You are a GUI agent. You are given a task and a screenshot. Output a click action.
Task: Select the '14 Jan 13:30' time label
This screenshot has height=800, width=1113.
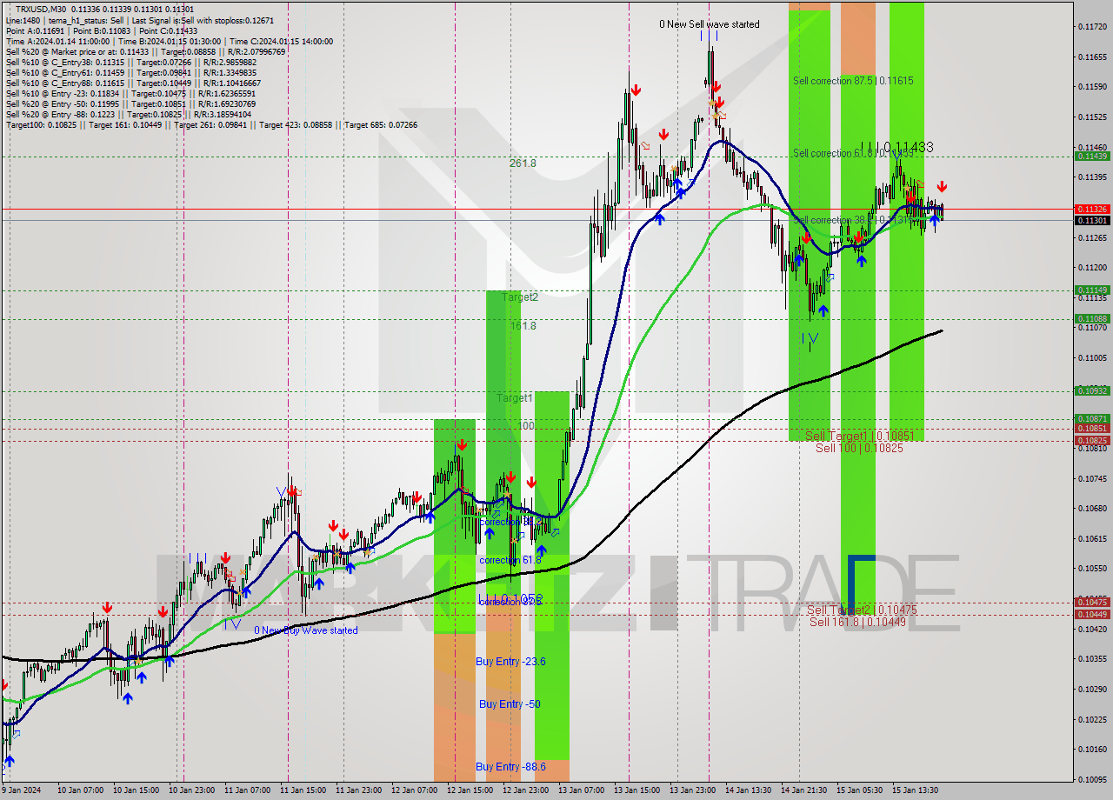point(748,790)
